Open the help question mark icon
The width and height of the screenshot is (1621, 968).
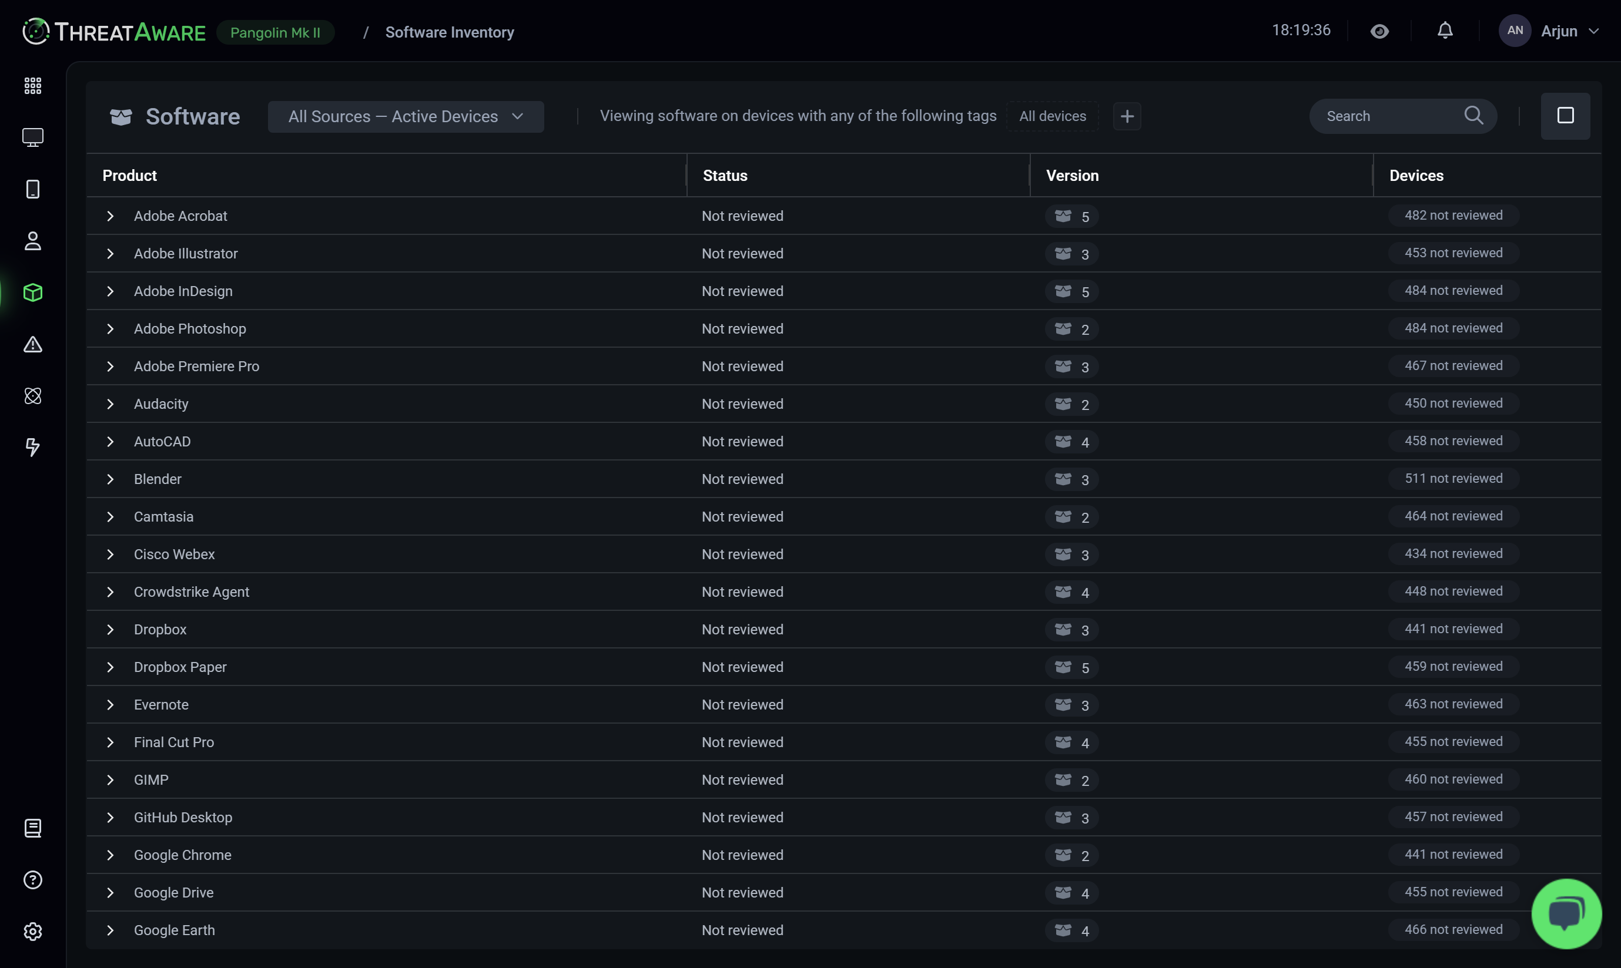pyautogui.click(x=32, y=880)
